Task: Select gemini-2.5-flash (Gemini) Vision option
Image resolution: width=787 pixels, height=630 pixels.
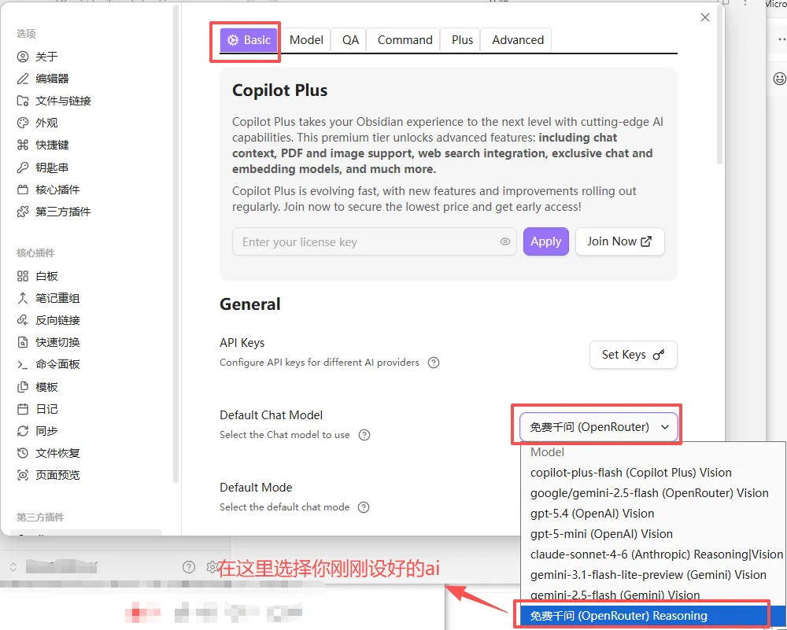Action: tap(652, 595)
